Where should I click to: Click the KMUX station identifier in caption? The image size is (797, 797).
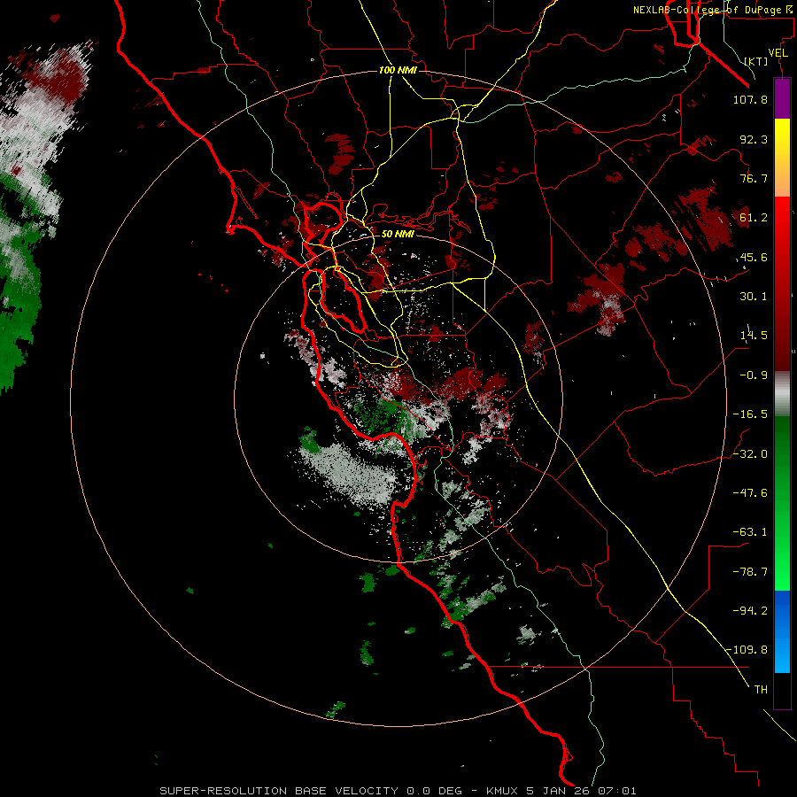pos(502,791)
